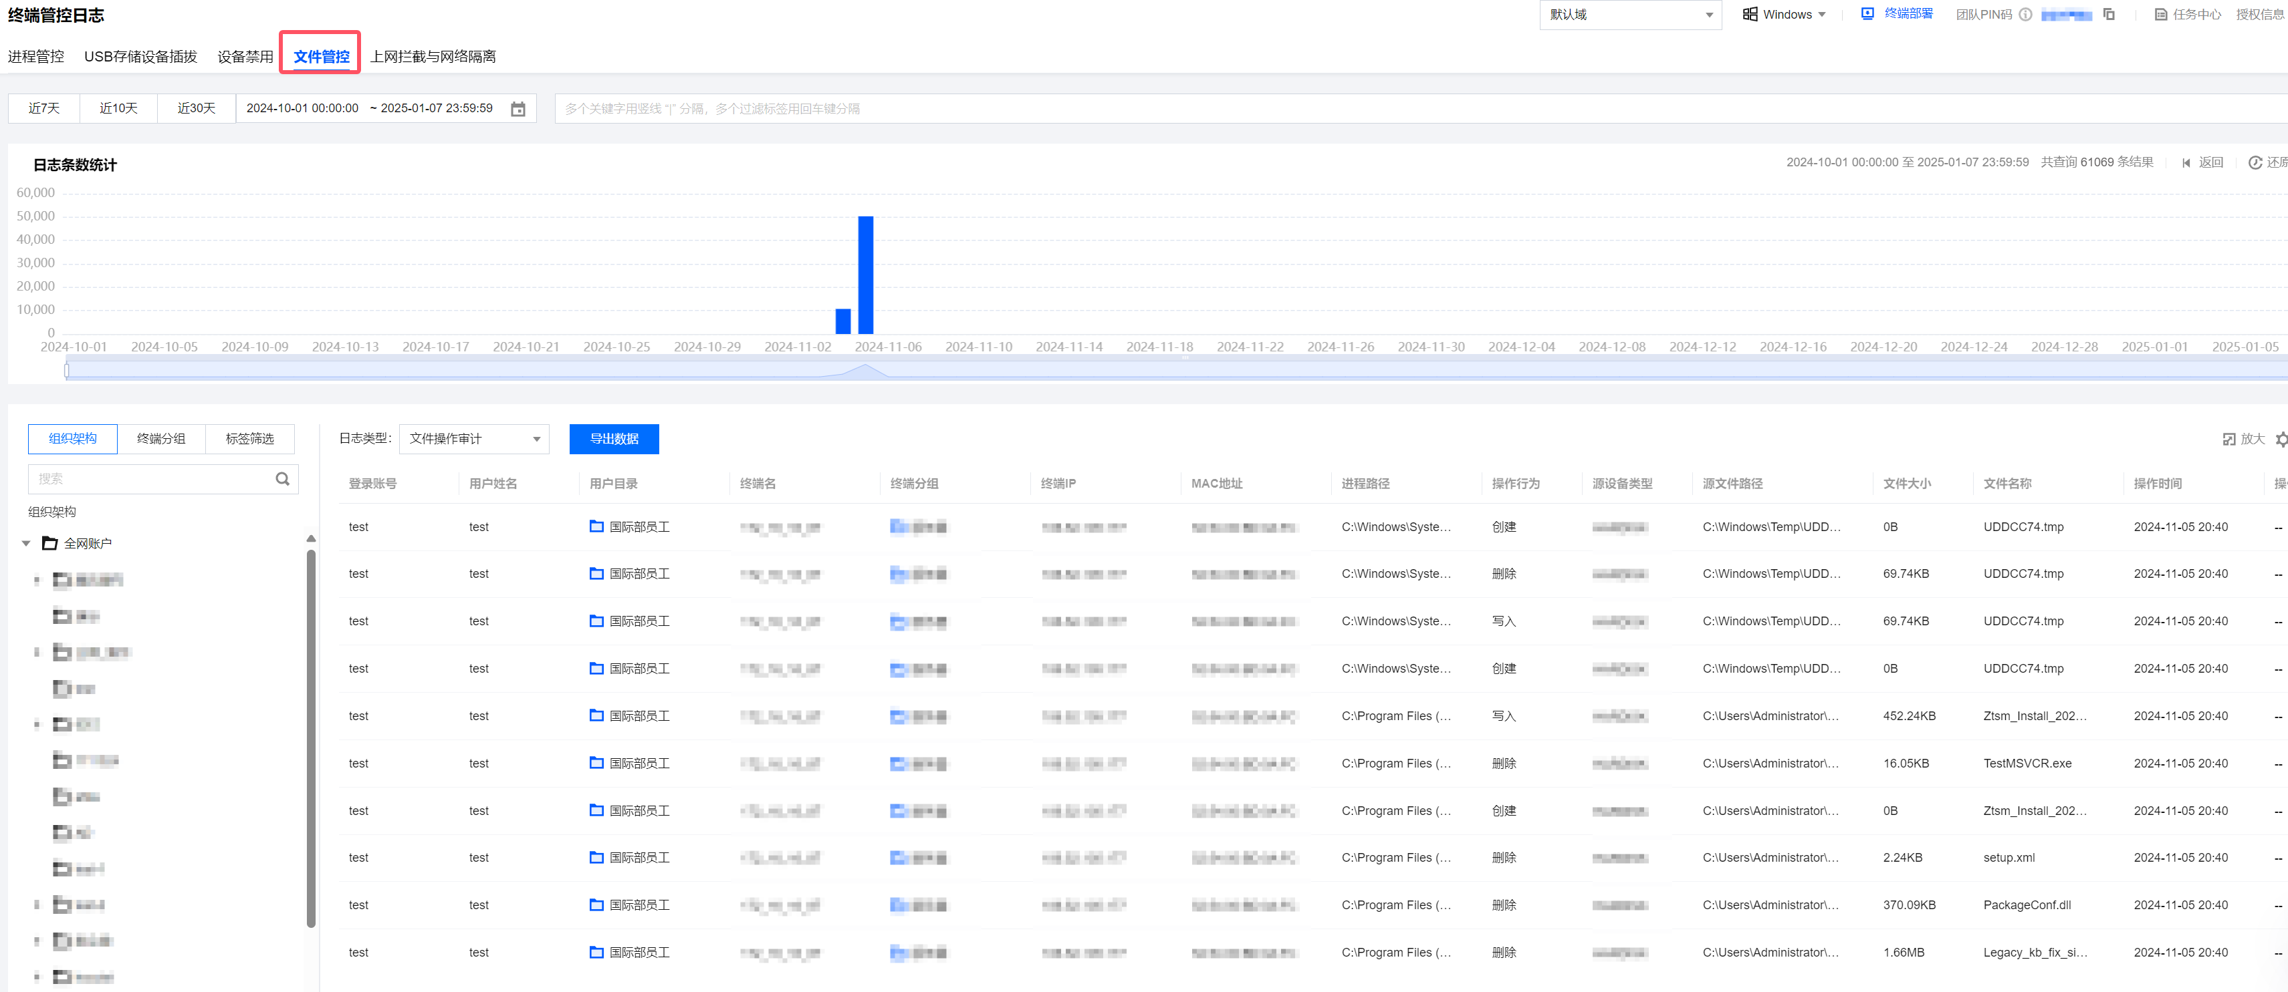Click left handle of chart range slider
The image size is (2288, 992).
[67, 371]
